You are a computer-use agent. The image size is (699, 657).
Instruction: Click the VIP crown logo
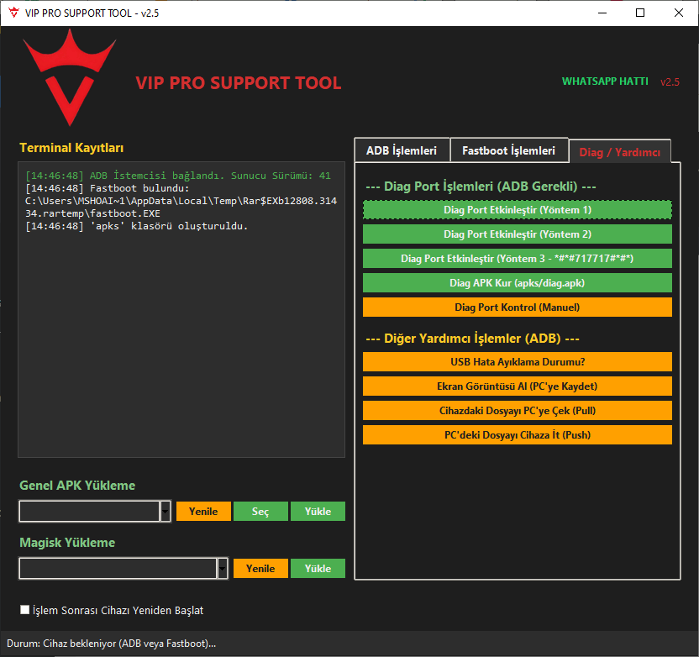(x=69, y=76)
